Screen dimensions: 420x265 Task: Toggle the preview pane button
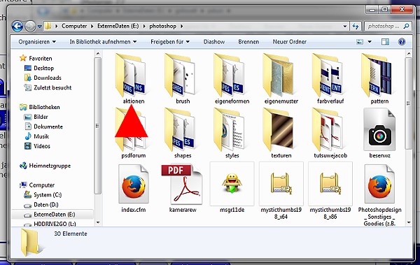click(385, 42)
